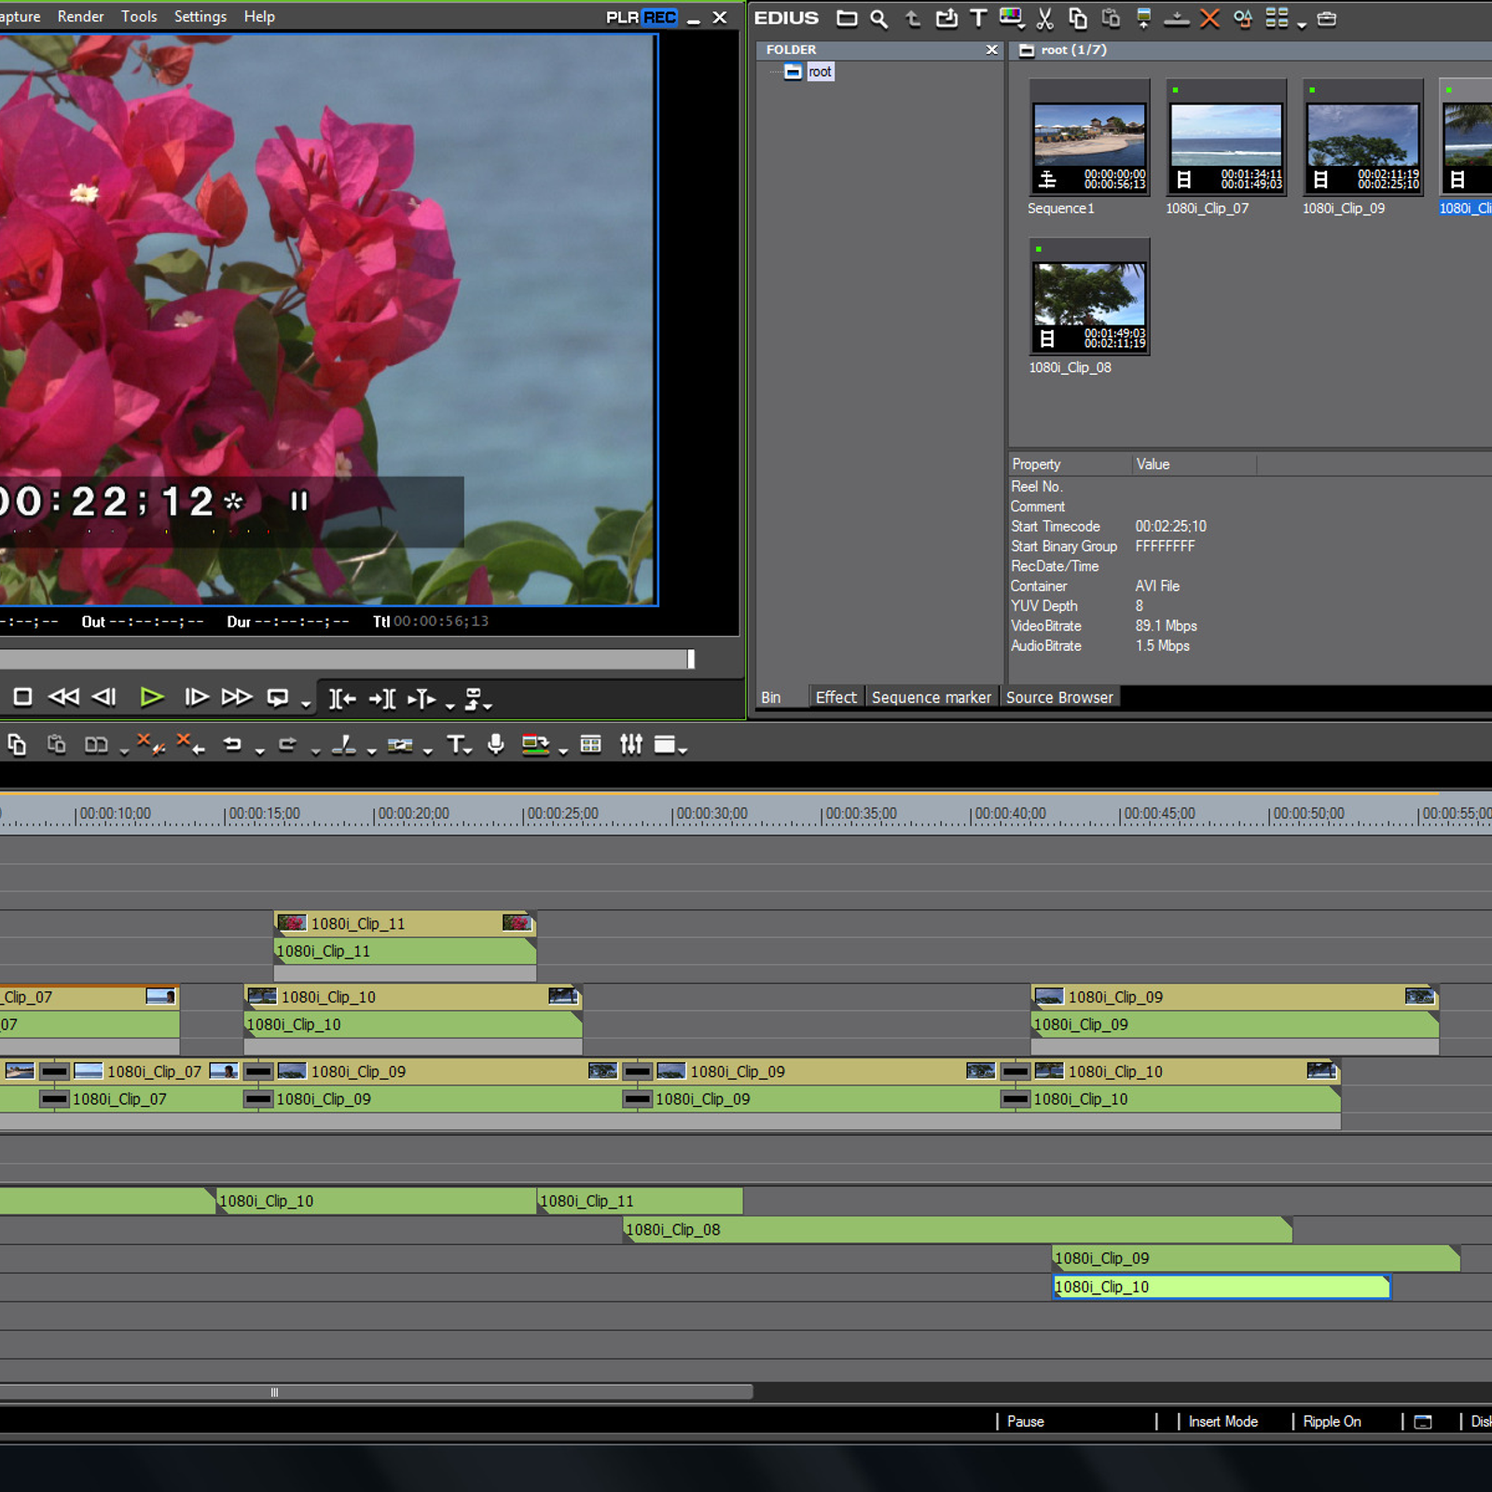This screenshot has height=1492, width=1492.
Task: Click the fast forward button
Action: [236, 697]
